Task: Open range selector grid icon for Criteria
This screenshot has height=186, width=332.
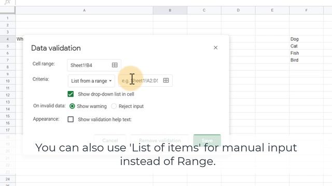Action: 166,81
